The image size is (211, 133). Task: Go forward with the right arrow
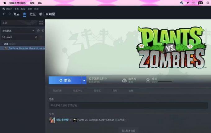click(9, 14)
